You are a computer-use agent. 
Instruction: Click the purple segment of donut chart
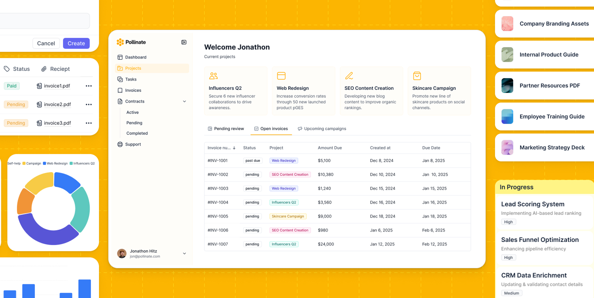43,232
